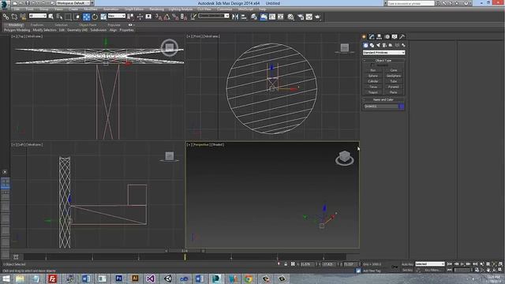
Task: Open Select by Name dialog
Action: (60, 17)
